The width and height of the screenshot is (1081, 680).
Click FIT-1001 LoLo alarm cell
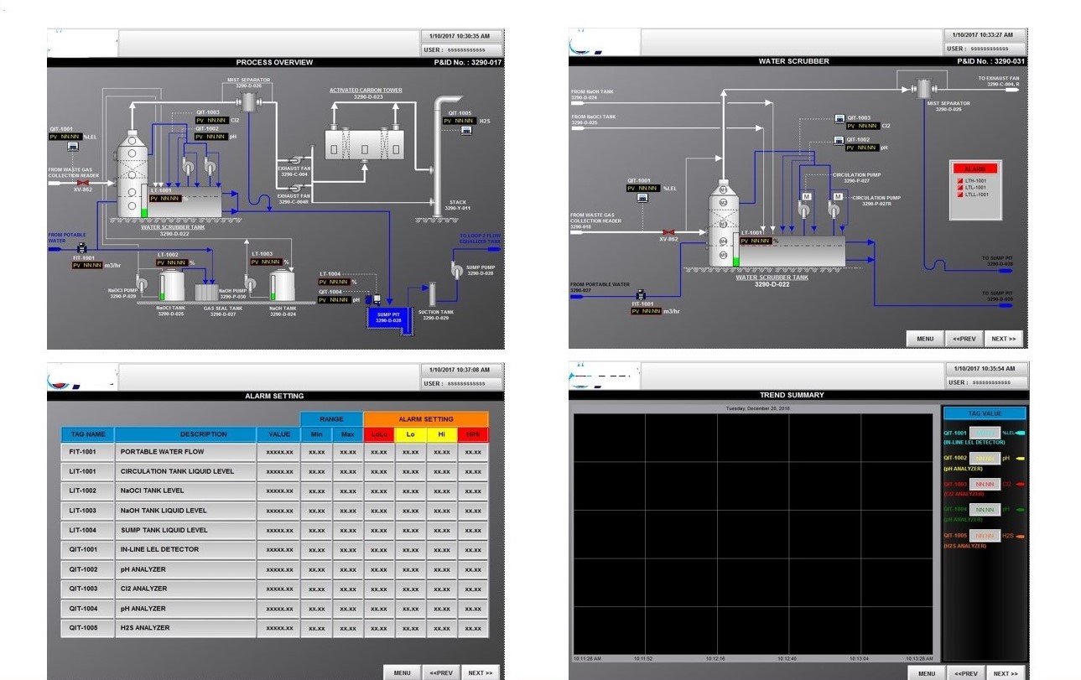(379, 452)
